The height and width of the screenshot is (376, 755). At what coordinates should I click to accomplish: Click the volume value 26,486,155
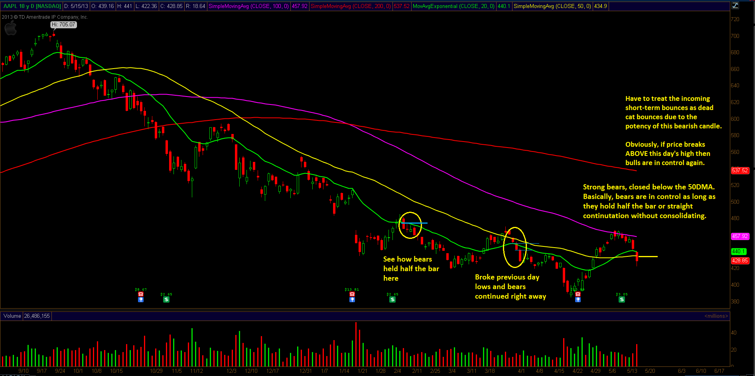pyautogui.click(x=37, y=316)
